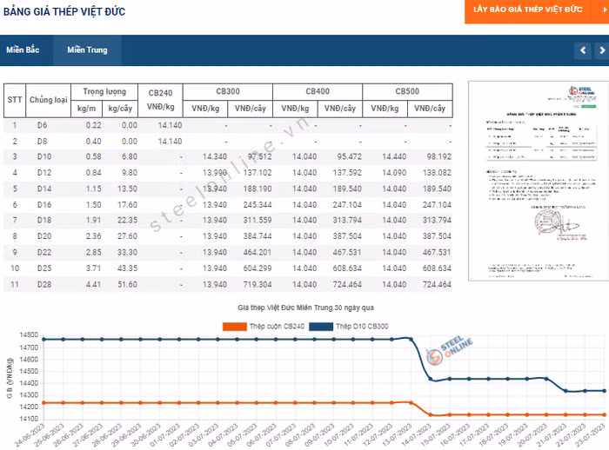Click the 51.60 kg/cây weight for D28
This screenshot has width=609, height=450.
(x=127, y=285)
